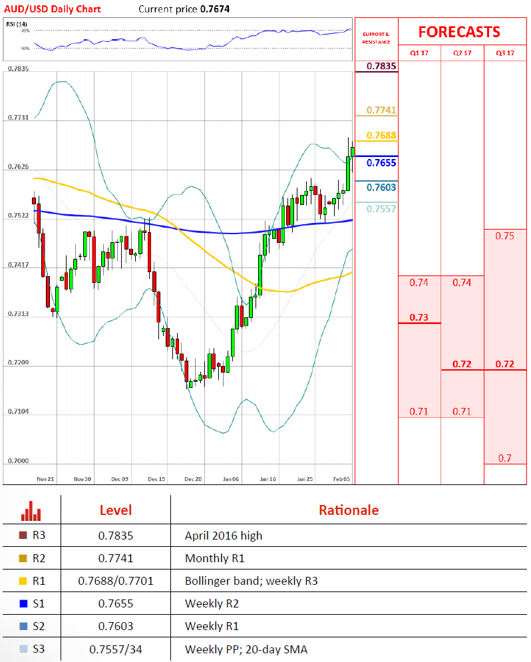
Task: Click the 0.7688/0.7701 level cell
Action: (116, 581)
